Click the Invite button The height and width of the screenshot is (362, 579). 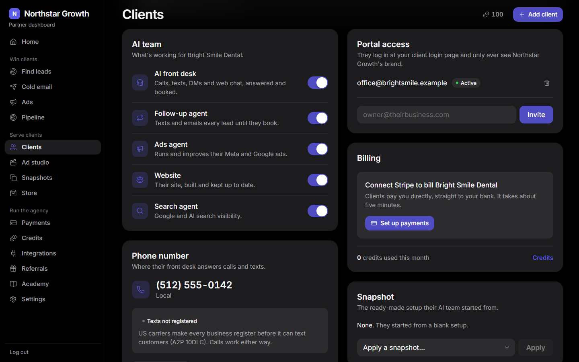pos(536,115)
